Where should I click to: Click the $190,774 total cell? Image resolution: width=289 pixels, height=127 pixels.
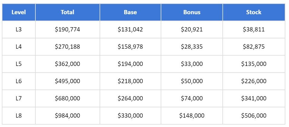67,30
